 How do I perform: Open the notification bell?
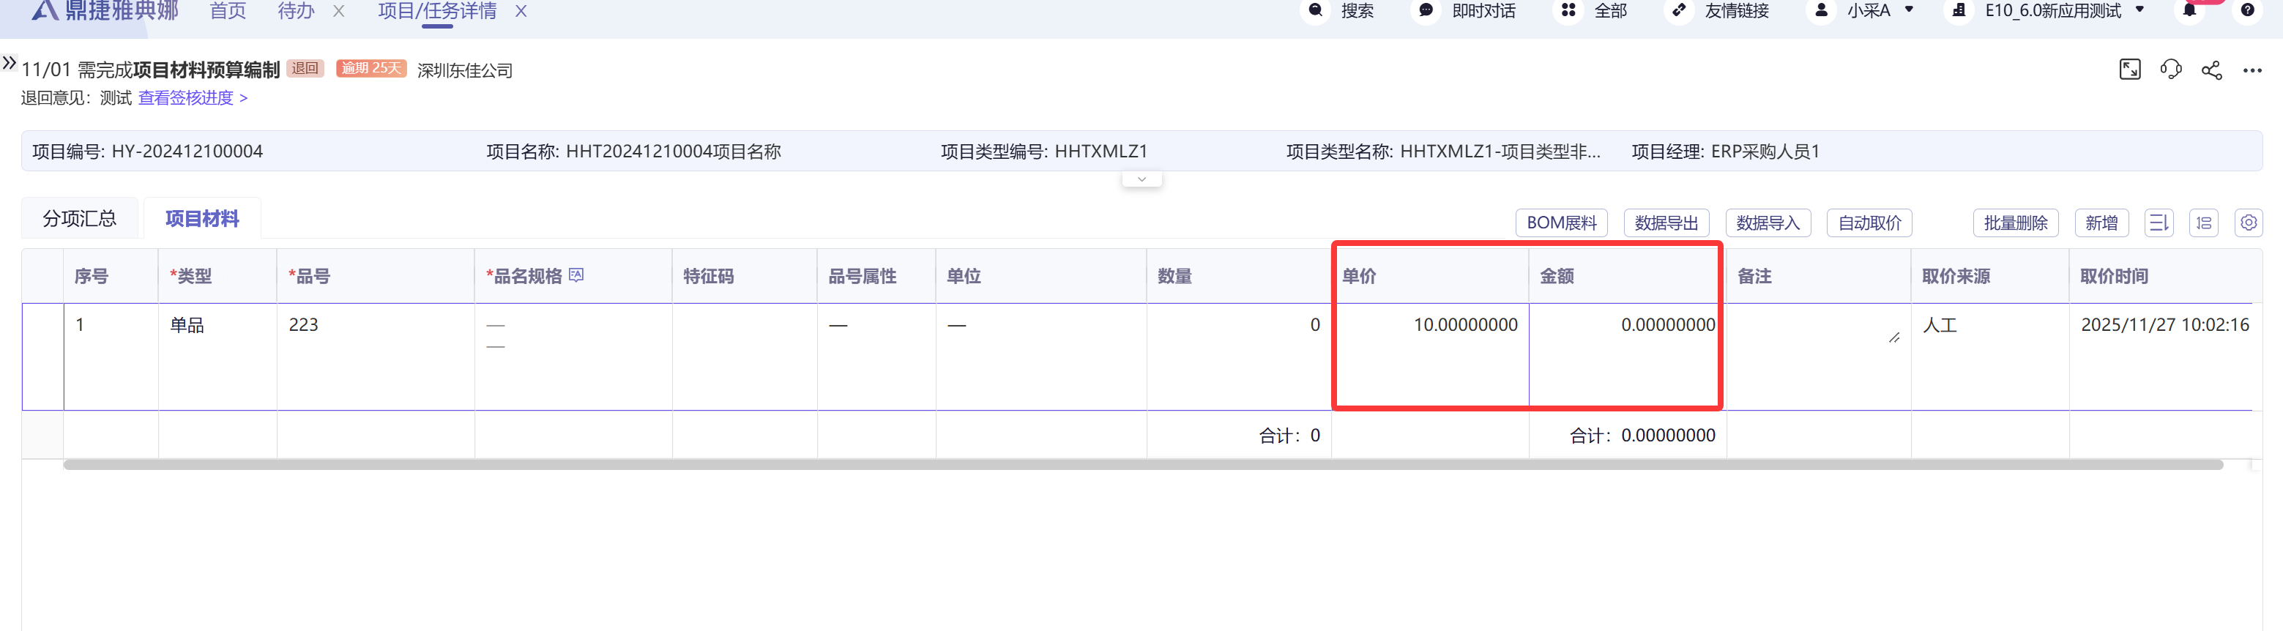[2189, 11]
